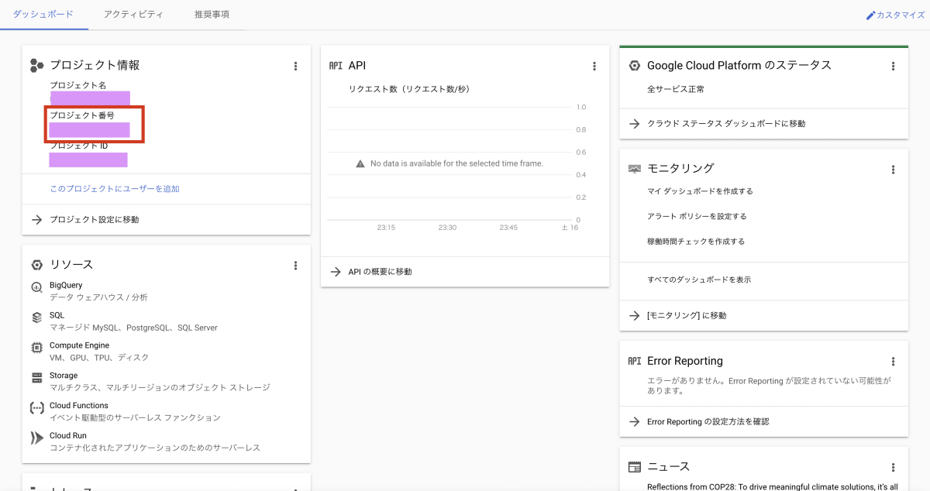Open the ダッシュボード tab
This screenshot has width=930, height=491.
point(43,15)
